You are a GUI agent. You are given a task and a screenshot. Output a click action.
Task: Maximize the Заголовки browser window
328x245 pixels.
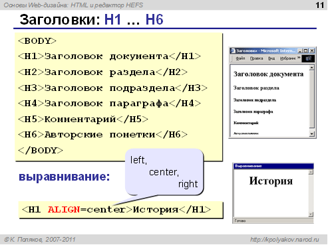[x=305, y=50]
